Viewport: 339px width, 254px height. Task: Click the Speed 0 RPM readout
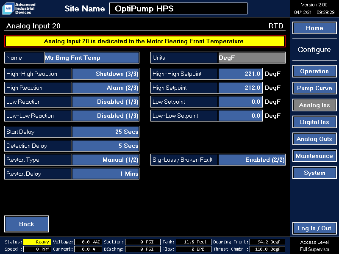[37, 249]
